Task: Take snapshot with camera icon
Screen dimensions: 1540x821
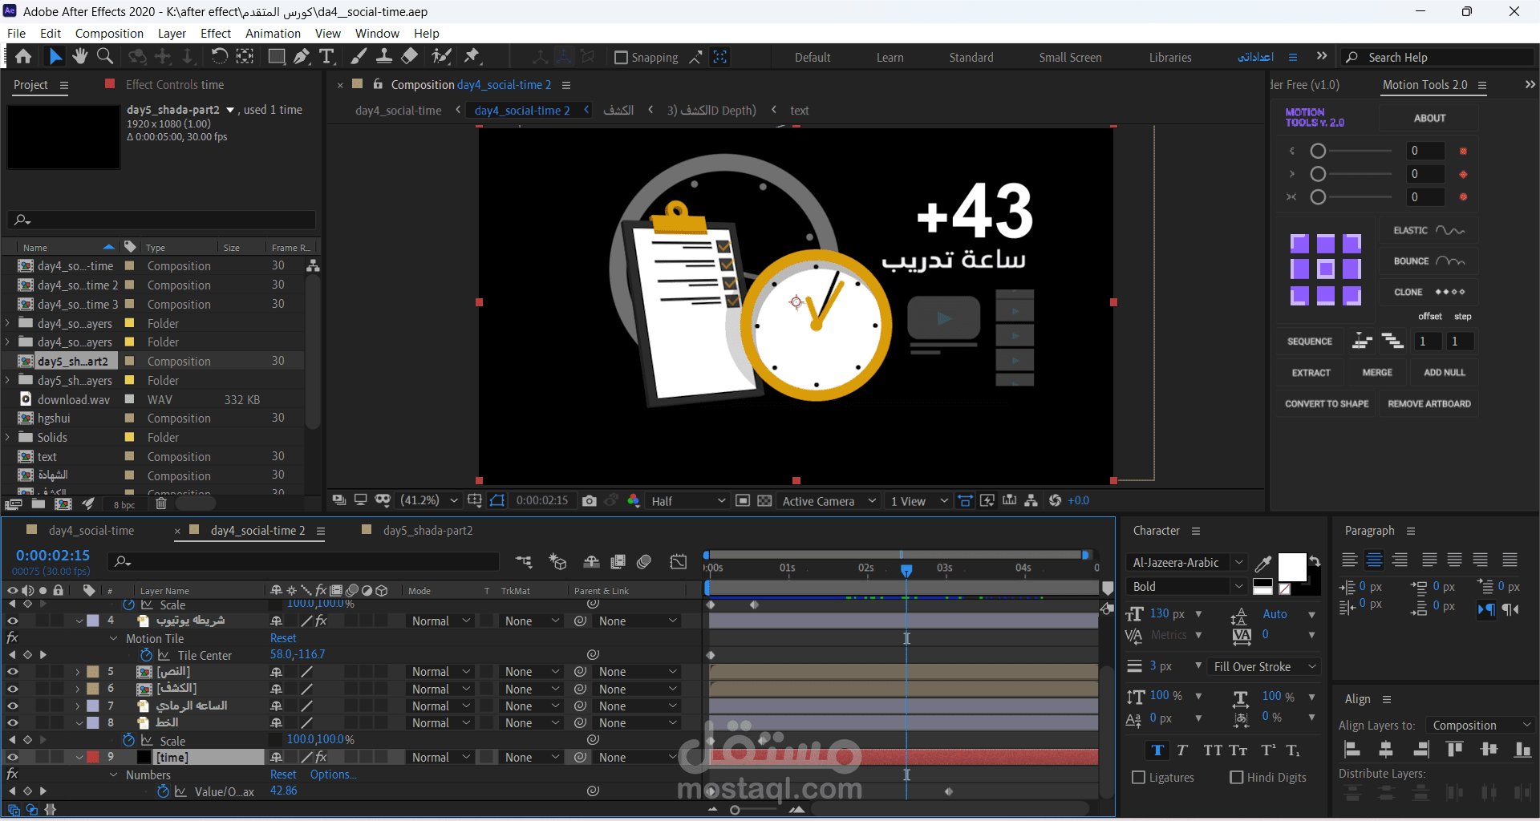Action: tap(590, 500)
